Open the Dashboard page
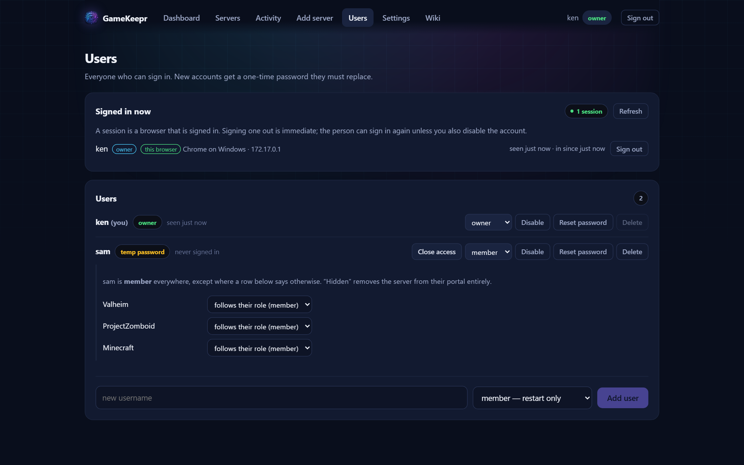 [x=181, y=18]
